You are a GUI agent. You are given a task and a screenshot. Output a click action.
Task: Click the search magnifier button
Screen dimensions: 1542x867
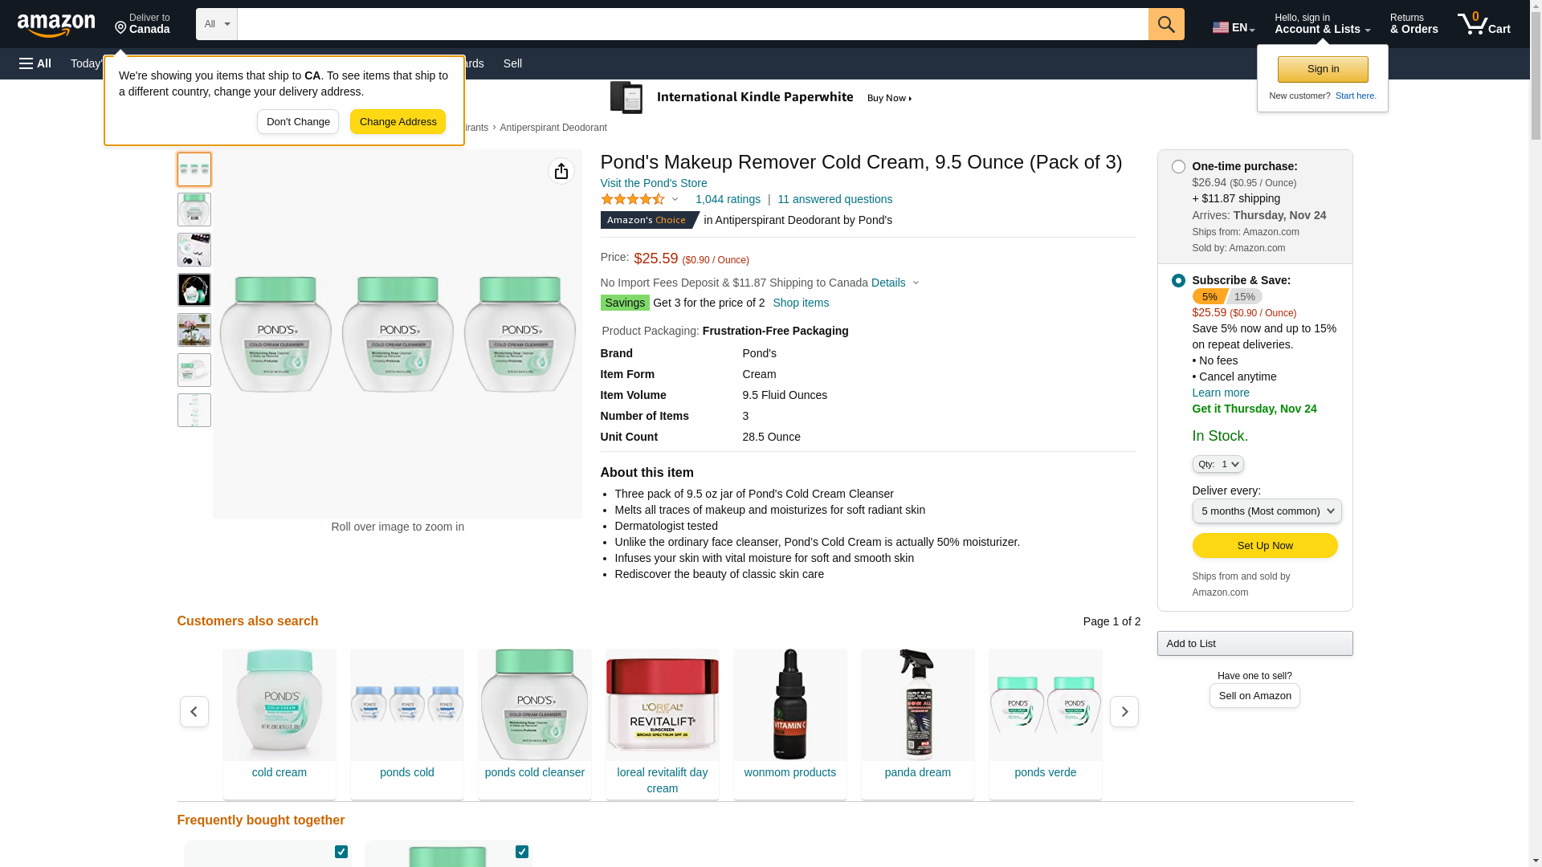(1165, 24)
